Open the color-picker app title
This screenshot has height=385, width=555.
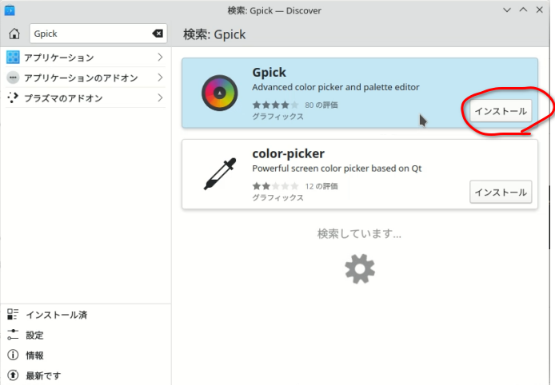pyautogui.click(x=288, y=154)
